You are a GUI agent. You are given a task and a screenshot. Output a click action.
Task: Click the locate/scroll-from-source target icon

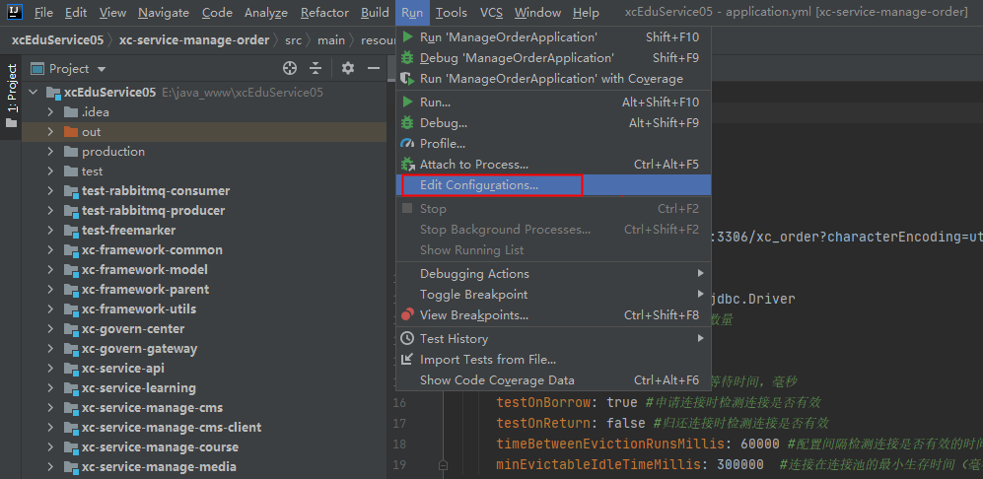point(290,68)
